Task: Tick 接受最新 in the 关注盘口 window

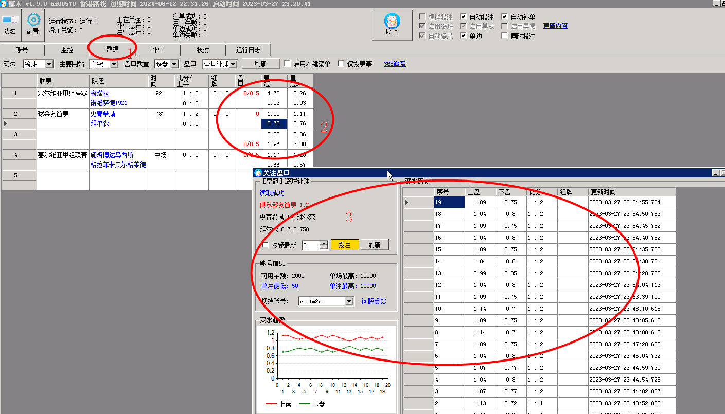Action: pos(265,245)
